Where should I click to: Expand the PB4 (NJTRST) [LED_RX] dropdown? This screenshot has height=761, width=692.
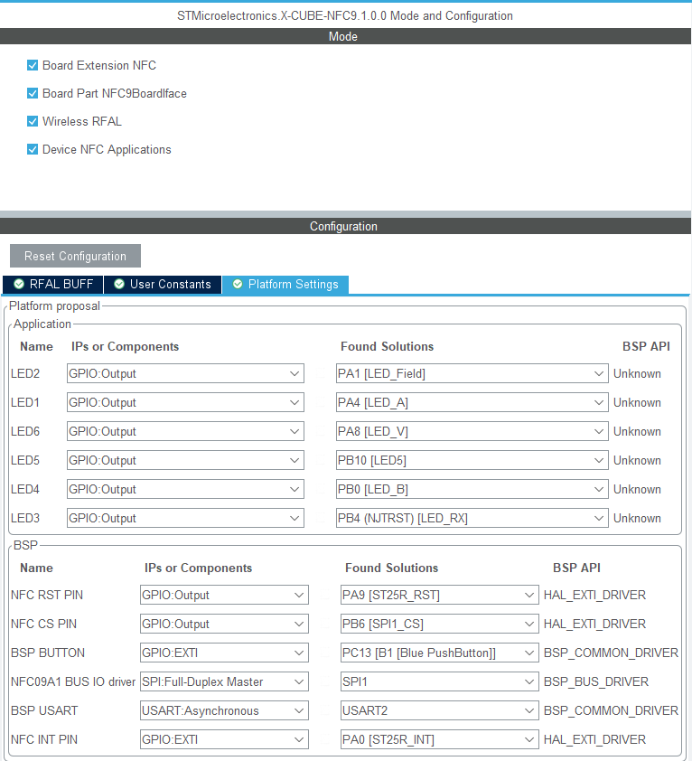click(x=472, y=518)
